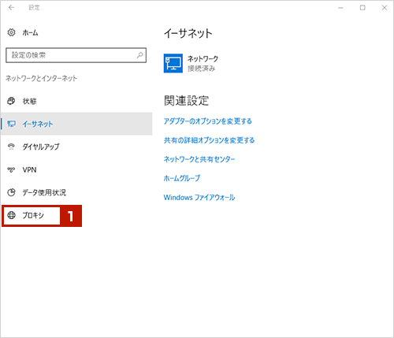This screenshot has height=338, width=394.
Task: Open the ホームグループ link
Action: click(x=182, y=178)
